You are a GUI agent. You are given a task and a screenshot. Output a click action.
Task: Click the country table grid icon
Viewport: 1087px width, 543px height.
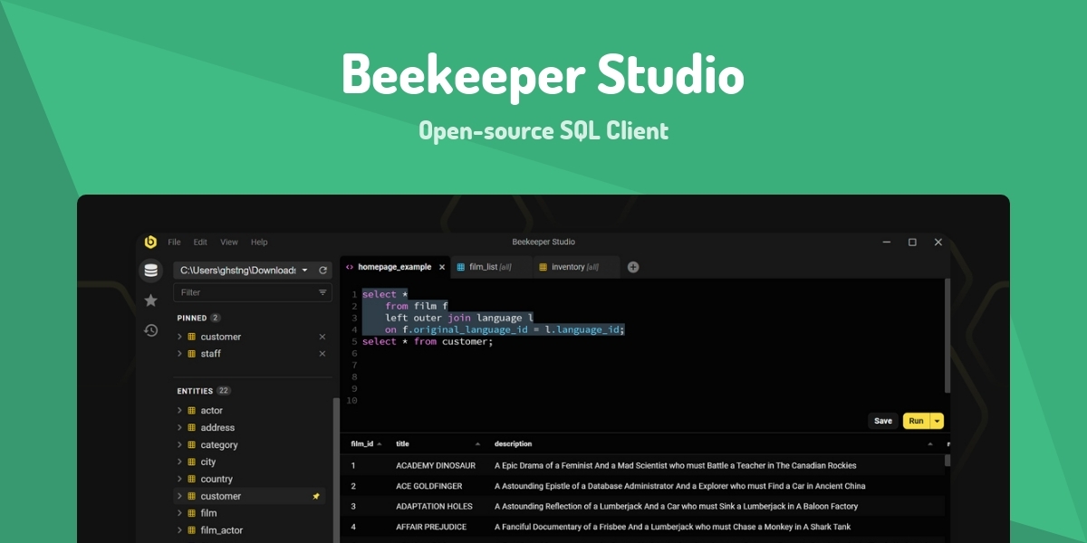coord(191,479)
